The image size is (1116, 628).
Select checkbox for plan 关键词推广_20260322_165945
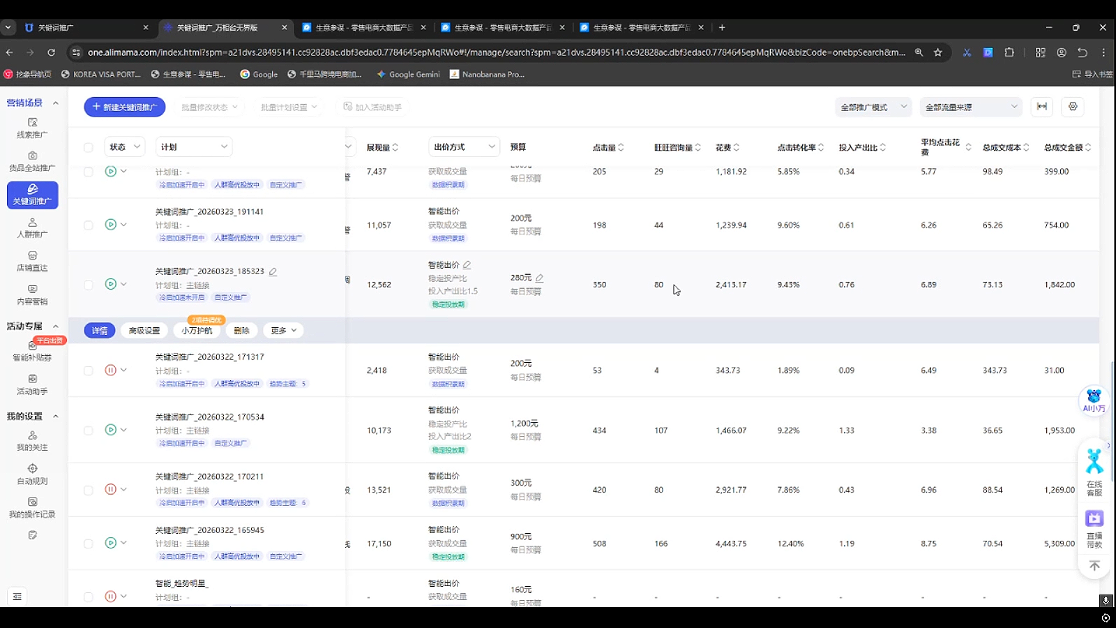click(x=89, y=544)
